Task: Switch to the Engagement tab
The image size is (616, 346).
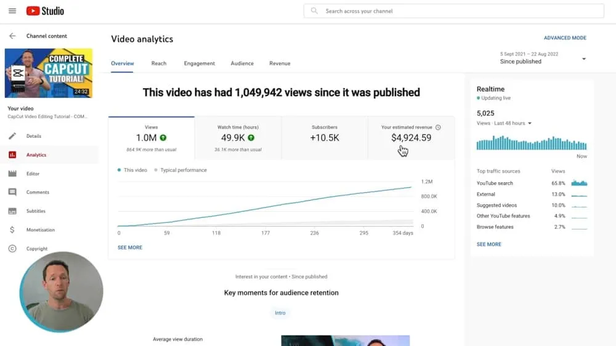Action: [x=199, y=63]
